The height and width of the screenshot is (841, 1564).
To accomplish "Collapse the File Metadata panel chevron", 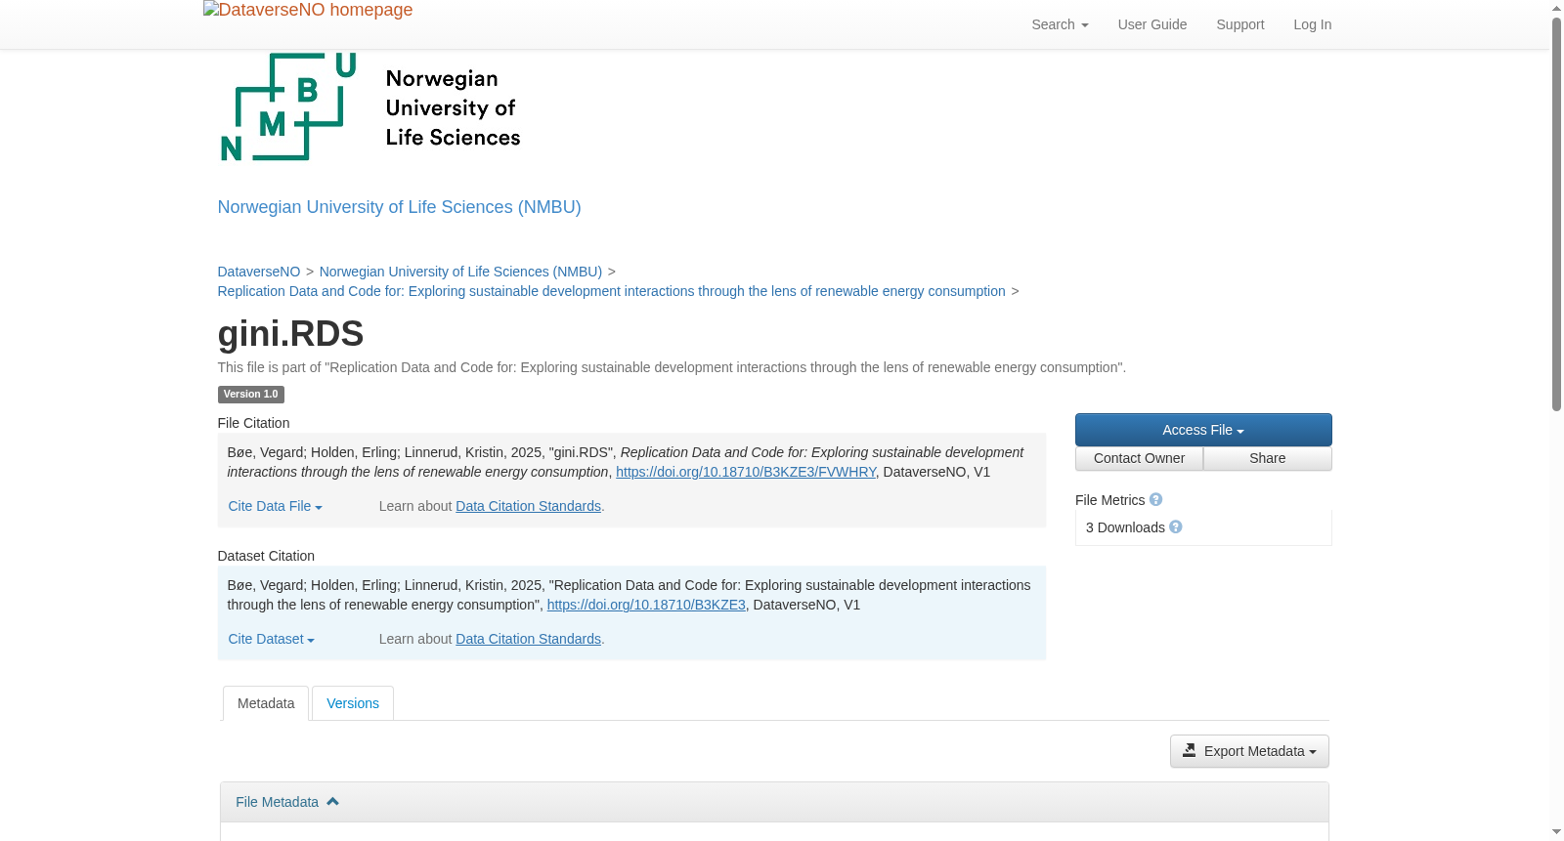I will 333,801.
